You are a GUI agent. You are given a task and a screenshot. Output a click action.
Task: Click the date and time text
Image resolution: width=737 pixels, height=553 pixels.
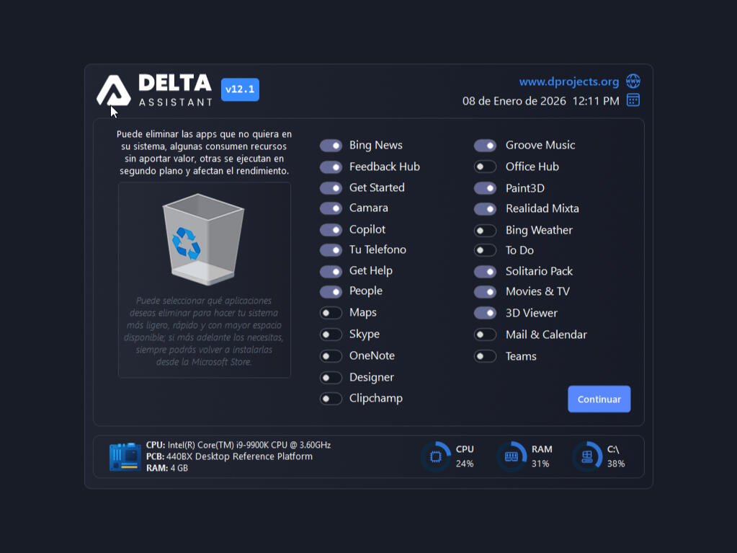pos(540,101)
